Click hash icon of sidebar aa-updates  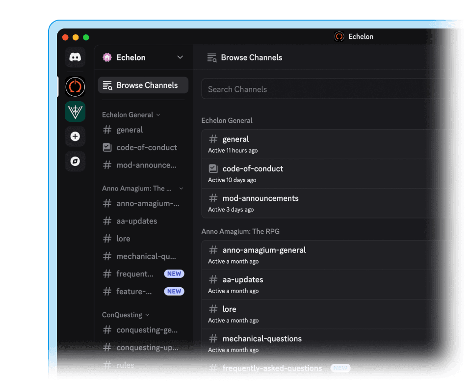pyautogui.click(x=107, y=221)
